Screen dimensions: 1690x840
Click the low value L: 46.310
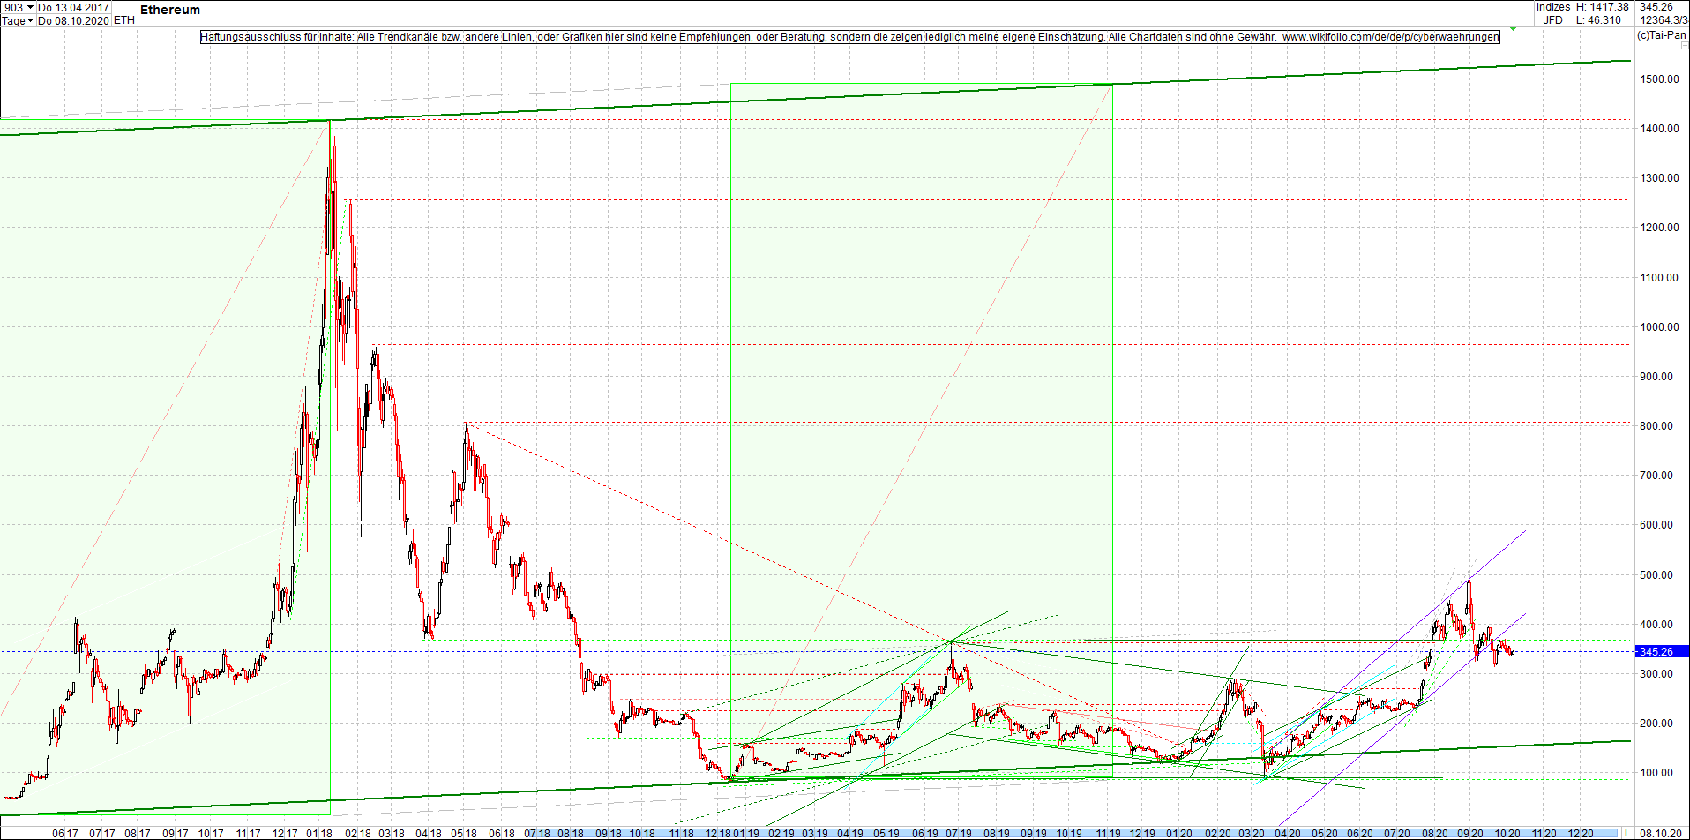(1600, 19)
